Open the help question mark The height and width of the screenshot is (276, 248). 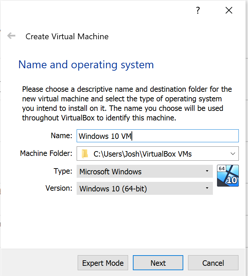(198, 10)
